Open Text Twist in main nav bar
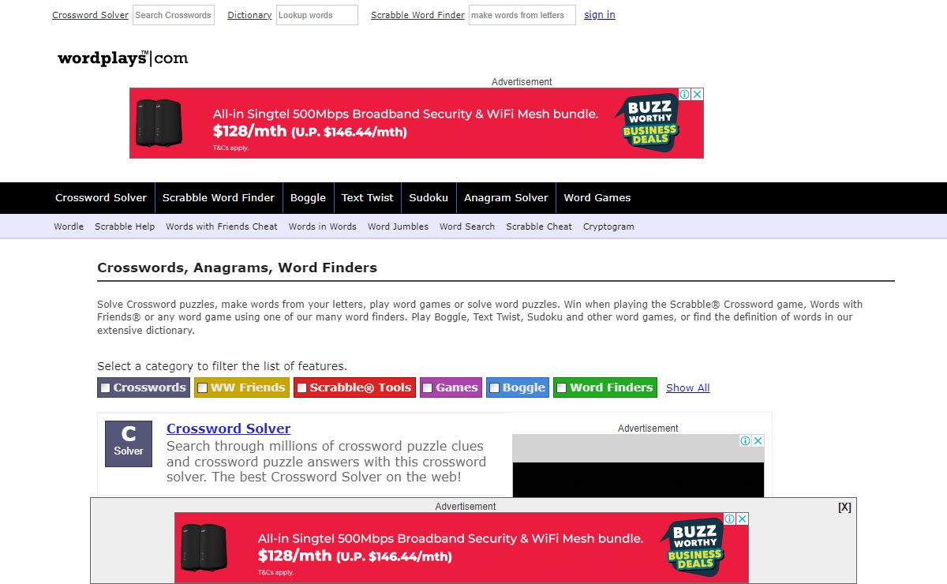Image resolution: width=947 pixels, height=584 pixels. coord(368,198)
